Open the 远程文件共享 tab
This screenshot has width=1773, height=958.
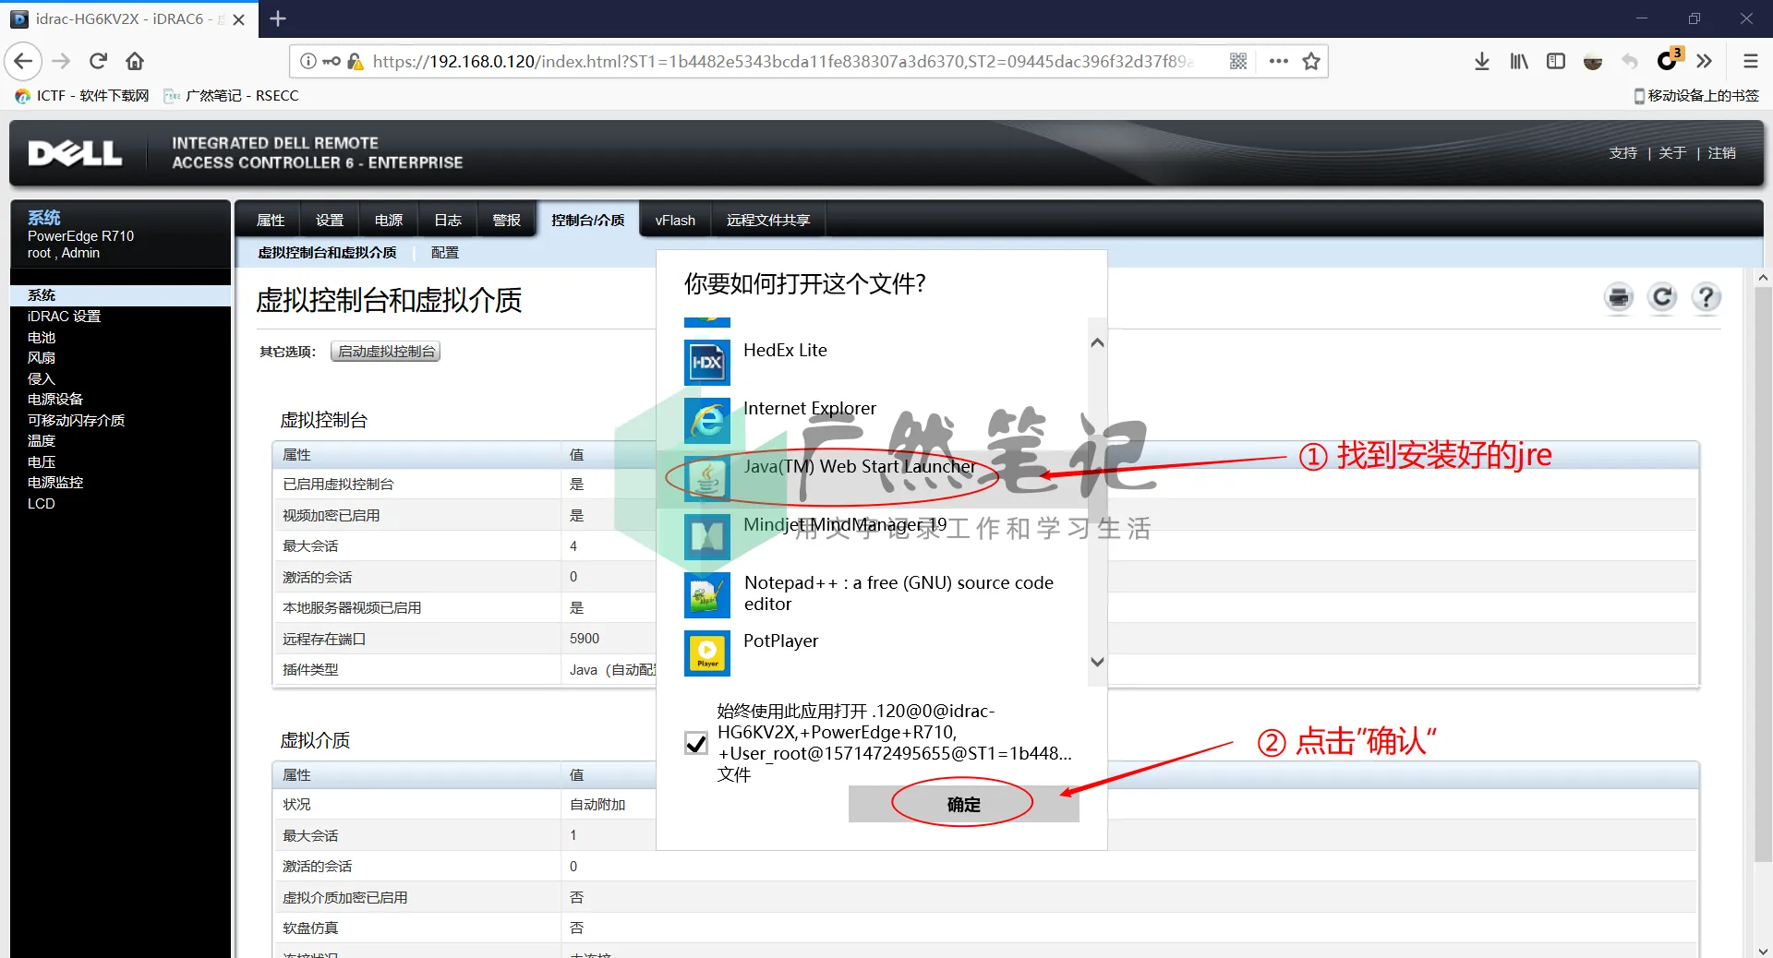click(x=768, y=221)
